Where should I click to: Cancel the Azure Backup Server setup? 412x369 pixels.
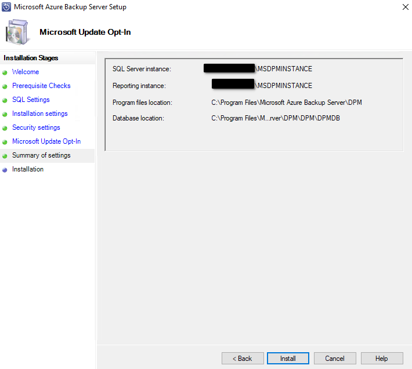[x=335, y=358]
